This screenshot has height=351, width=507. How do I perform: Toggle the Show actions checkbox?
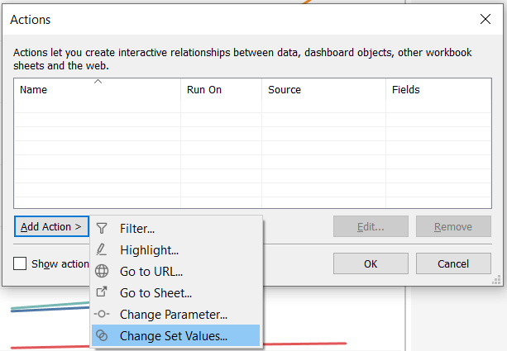[20, 263]
